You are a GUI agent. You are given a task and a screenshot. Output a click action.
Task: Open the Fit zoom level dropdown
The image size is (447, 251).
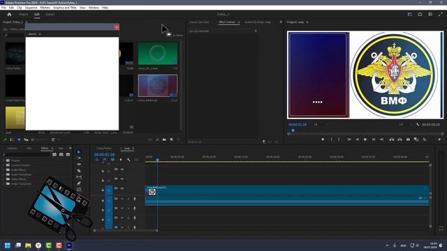[x=321, y=125]
